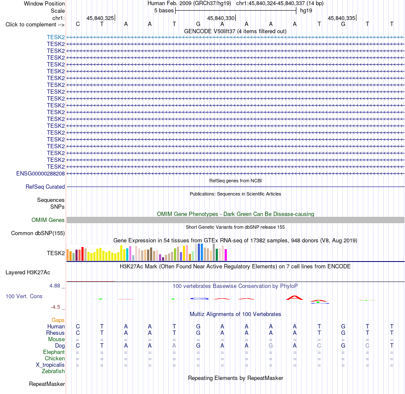Click the -4.5 PhyloP lower axis value
405x394 pixels.
[55, 307]
